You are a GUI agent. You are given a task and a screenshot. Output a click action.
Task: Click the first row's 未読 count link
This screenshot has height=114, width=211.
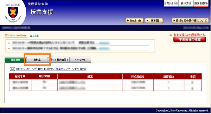tap(192, 82)
